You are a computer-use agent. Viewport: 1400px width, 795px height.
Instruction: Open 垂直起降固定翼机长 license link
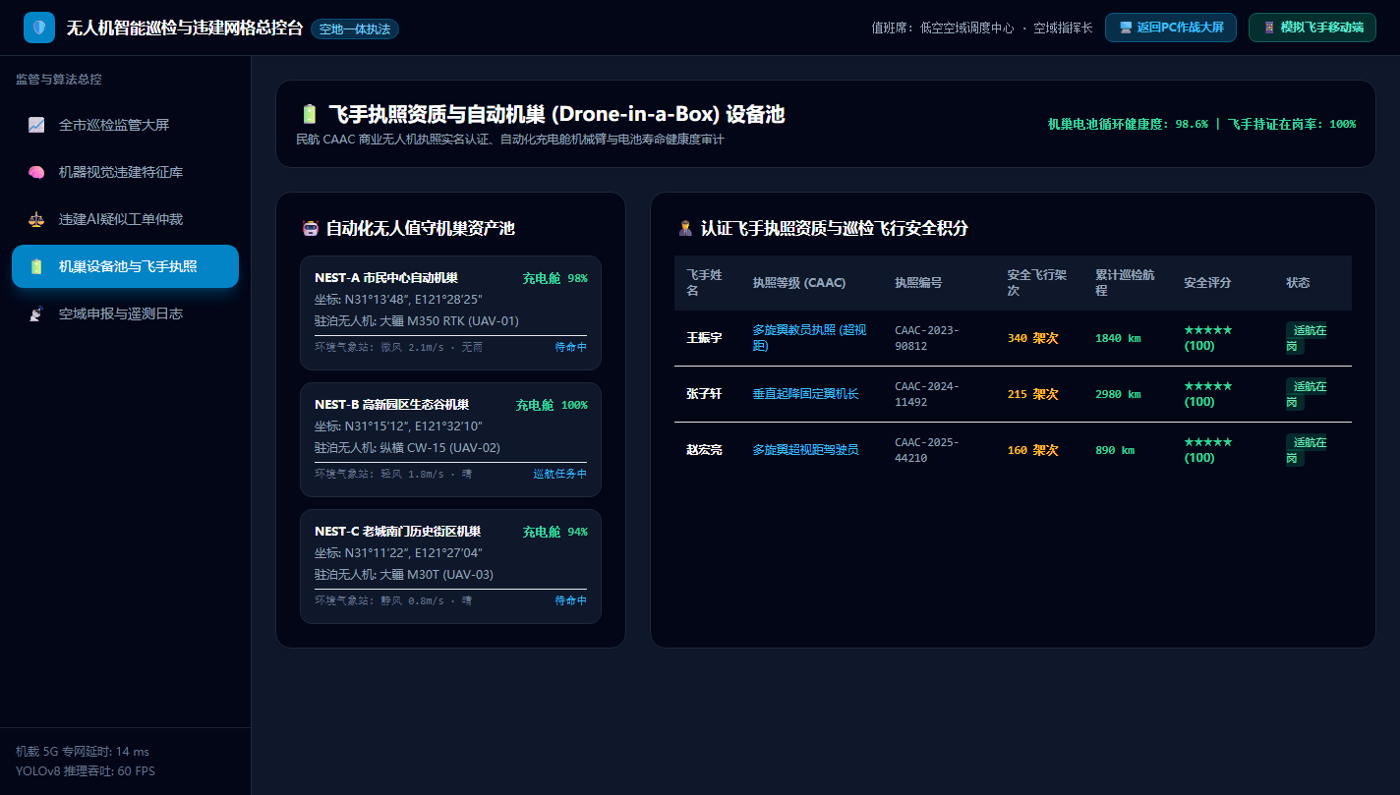[805, 394]
